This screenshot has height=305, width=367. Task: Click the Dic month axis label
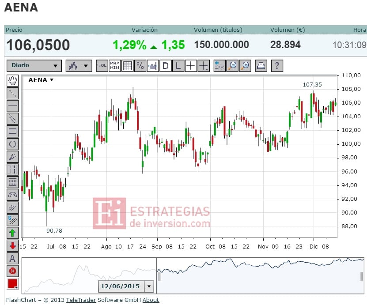coord(314,247)
